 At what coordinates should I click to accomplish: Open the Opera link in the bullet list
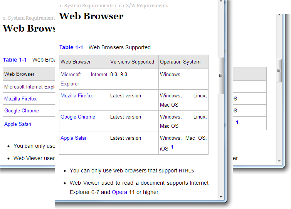pyautogui.click(x=119, y=192)
